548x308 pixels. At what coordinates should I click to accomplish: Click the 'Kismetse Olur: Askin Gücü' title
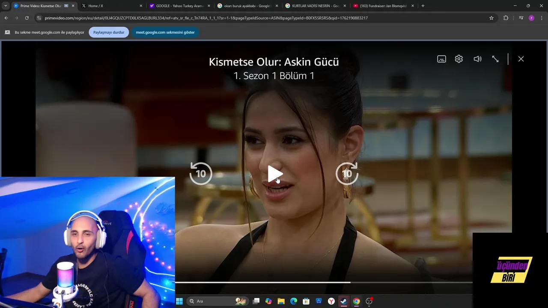click(x=274, y=62)
